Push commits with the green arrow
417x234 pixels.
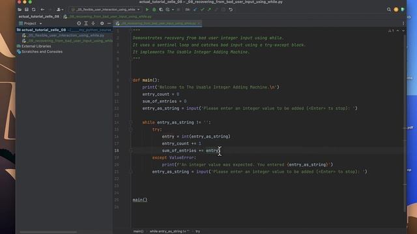209,10
